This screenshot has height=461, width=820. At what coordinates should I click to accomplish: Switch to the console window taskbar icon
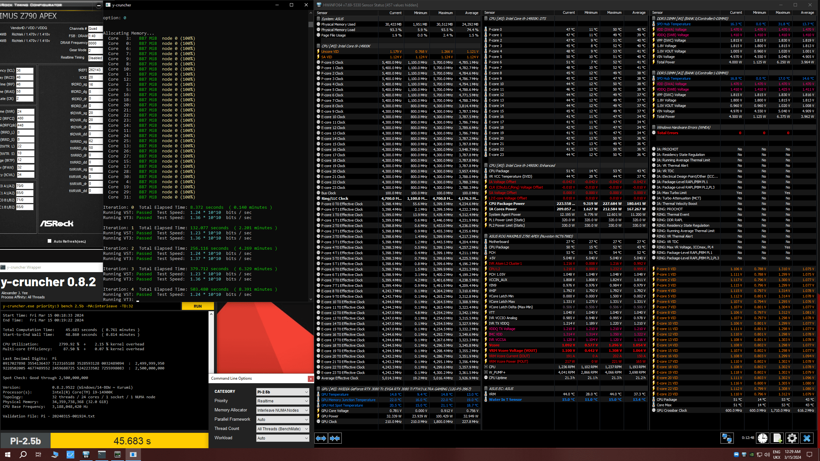point(102,455)
